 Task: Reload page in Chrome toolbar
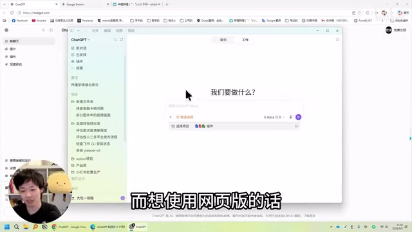pyautogui.click(x=12, y=13)
